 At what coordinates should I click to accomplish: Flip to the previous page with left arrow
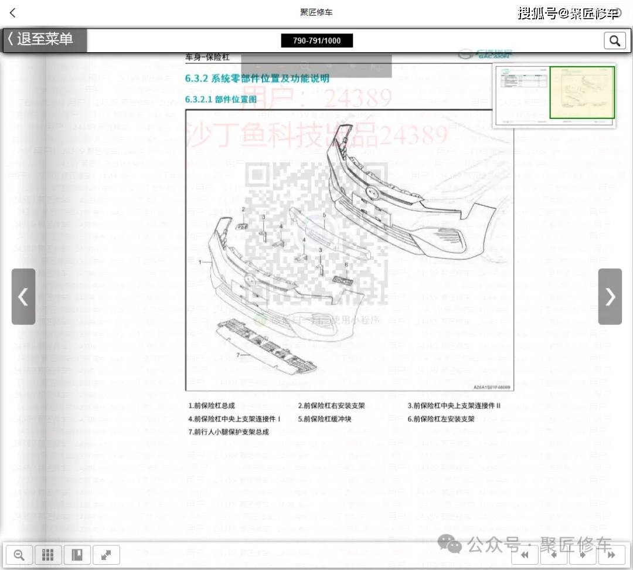[23, 297]
